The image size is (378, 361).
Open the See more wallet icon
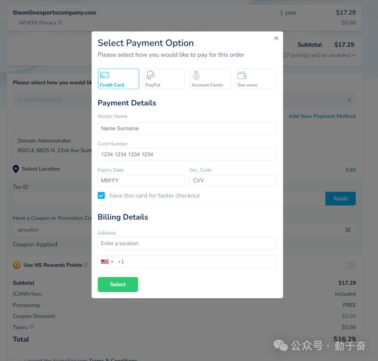click(x=242, y=75)
